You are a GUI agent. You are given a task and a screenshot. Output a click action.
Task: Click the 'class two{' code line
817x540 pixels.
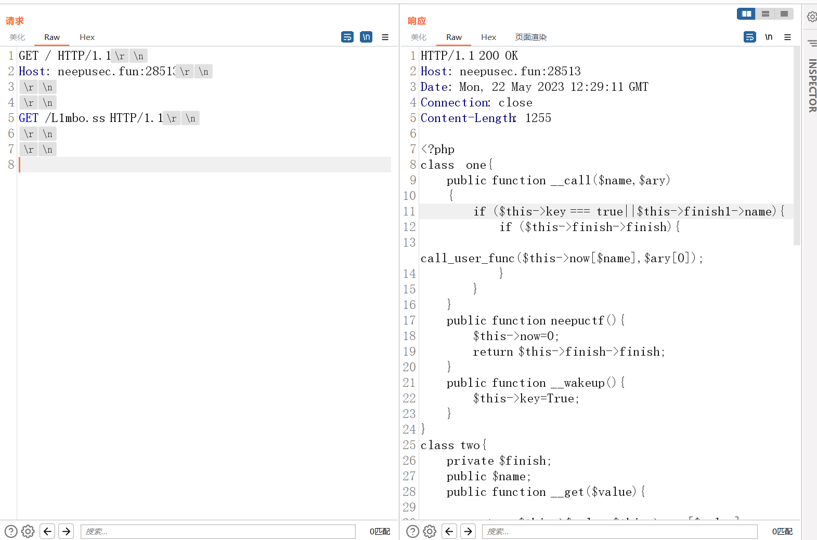coord(453,445)
